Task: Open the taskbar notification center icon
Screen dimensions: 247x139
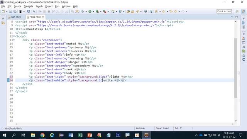Action: (240, 135)
